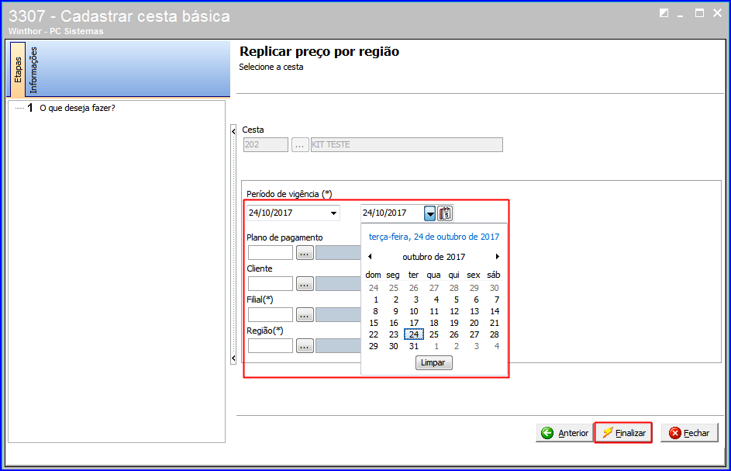Choose day 20 in the calendar

tap(474, 323)
